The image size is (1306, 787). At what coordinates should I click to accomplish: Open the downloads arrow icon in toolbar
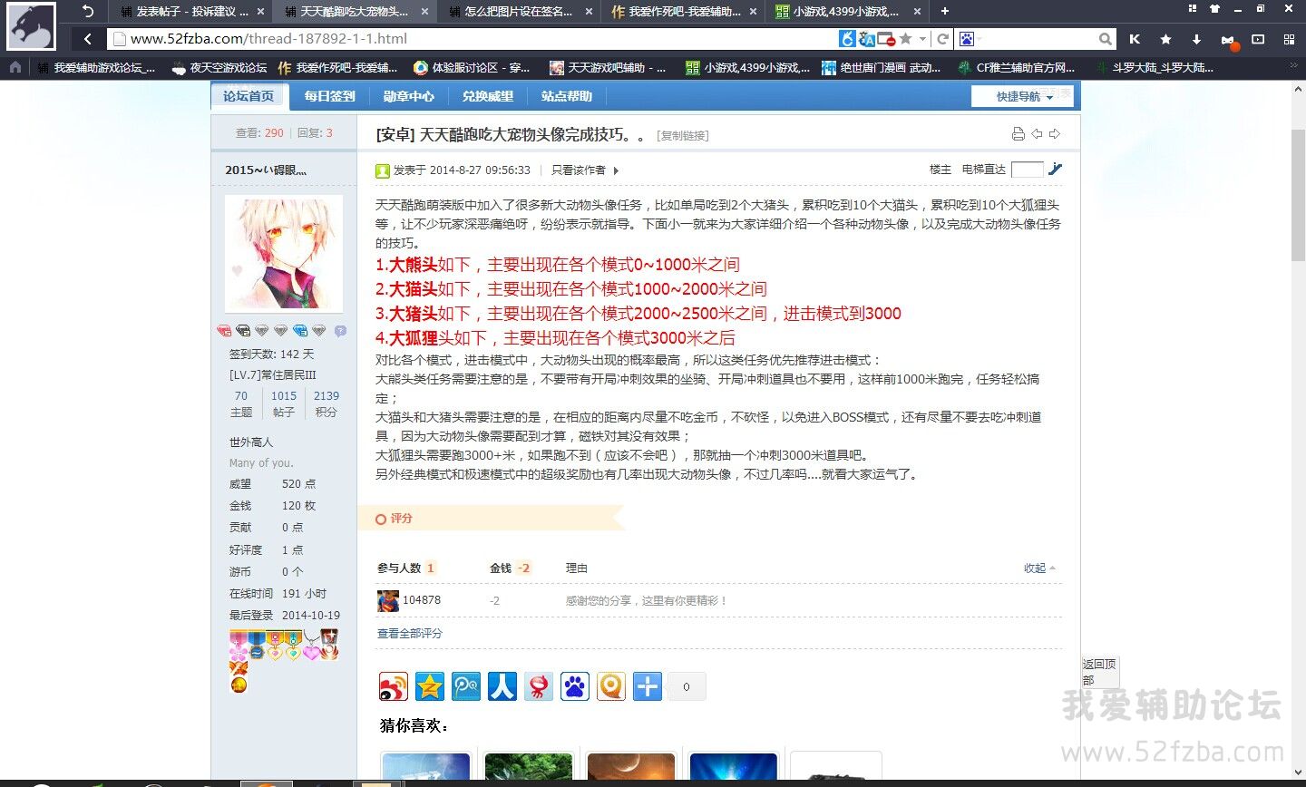click(1196, 39)
